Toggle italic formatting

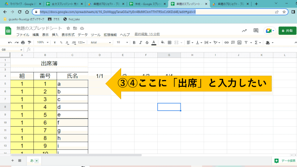141,43
